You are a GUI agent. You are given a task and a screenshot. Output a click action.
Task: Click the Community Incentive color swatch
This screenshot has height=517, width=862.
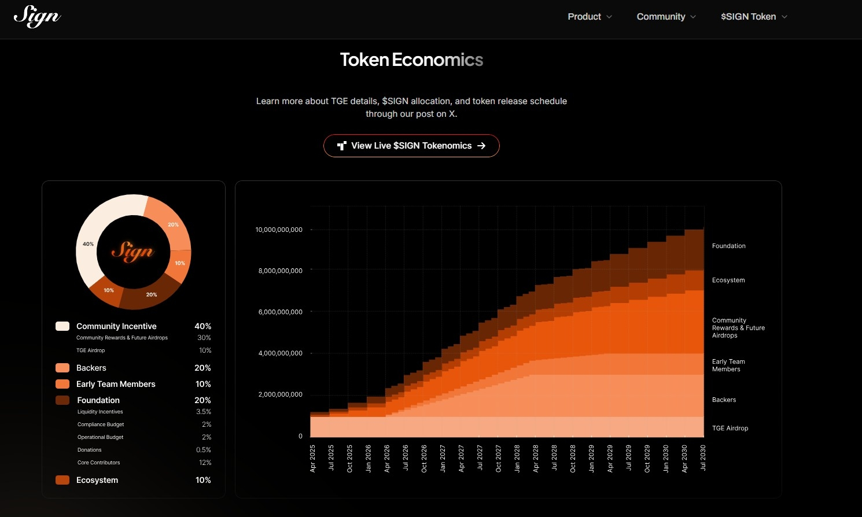pos(62,326)
